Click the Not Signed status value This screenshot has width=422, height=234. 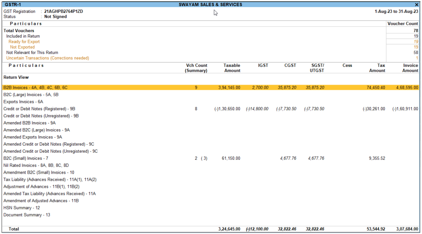pyautogui.click(x=56, y=17)
